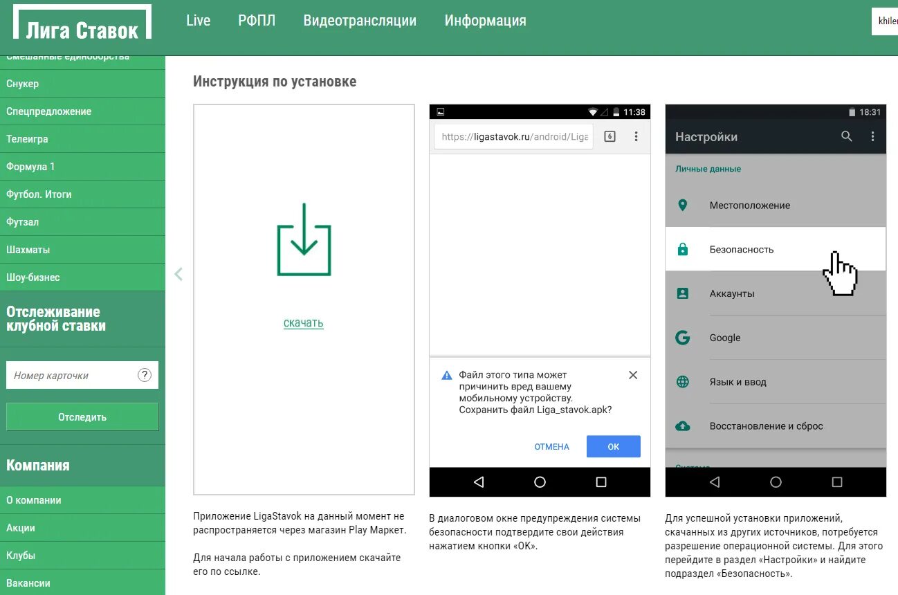This screenshot has height=595, width=898.
Task: Click the search icon in Настройки header
Action: [846, 136]
